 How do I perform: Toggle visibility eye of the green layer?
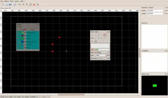[x=18, y=39]
